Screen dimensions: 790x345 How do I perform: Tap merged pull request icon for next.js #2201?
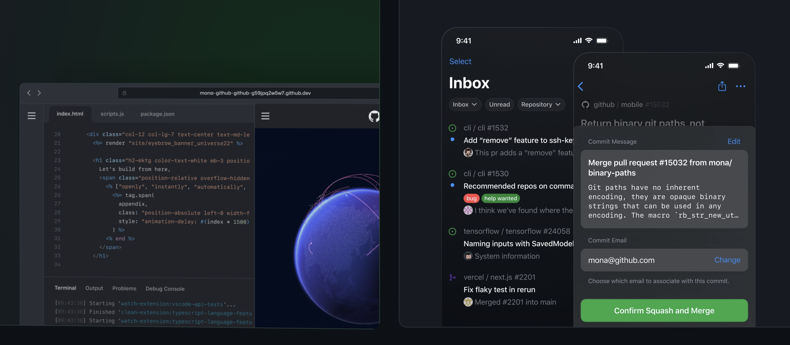point(453,277)
